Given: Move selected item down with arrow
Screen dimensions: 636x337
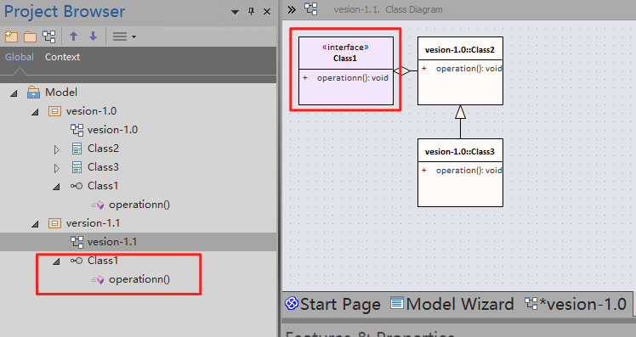Looking at the screenshot, I should click(93, 37).
